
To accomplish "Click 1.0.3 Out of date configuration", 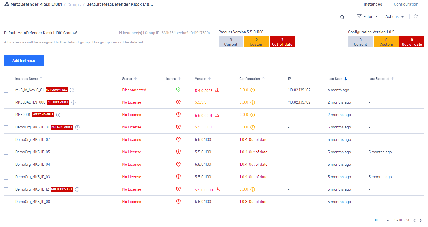I will [x=253, y=202].
